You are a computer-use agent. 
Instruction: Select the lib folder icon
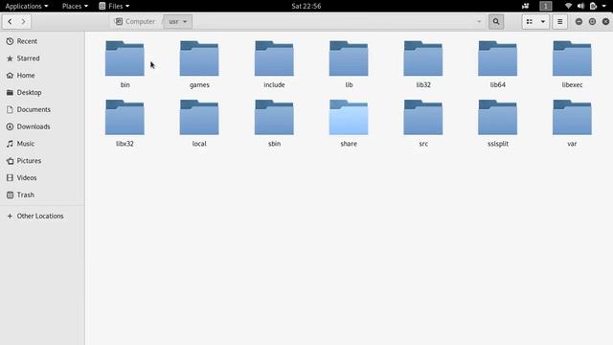349,58
